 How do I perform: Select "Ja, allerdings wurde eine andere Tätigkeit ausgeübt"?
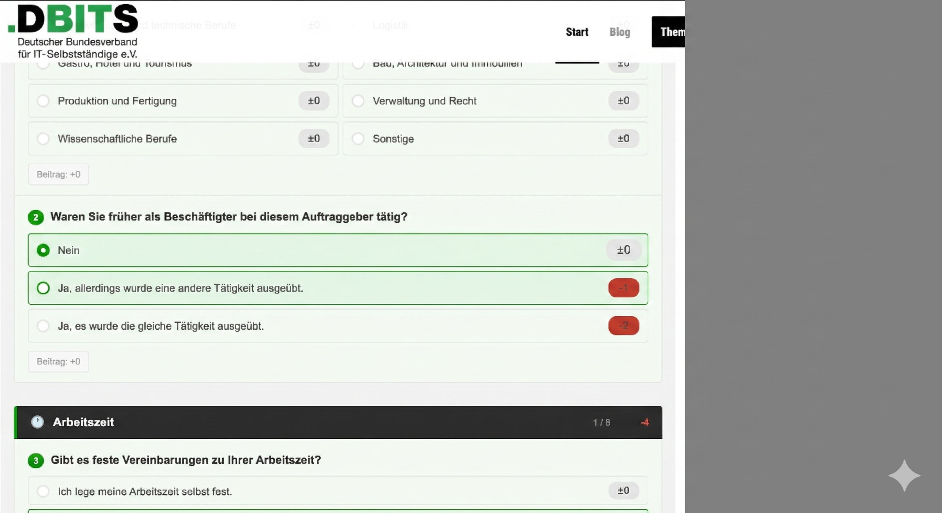click(43, 288)
